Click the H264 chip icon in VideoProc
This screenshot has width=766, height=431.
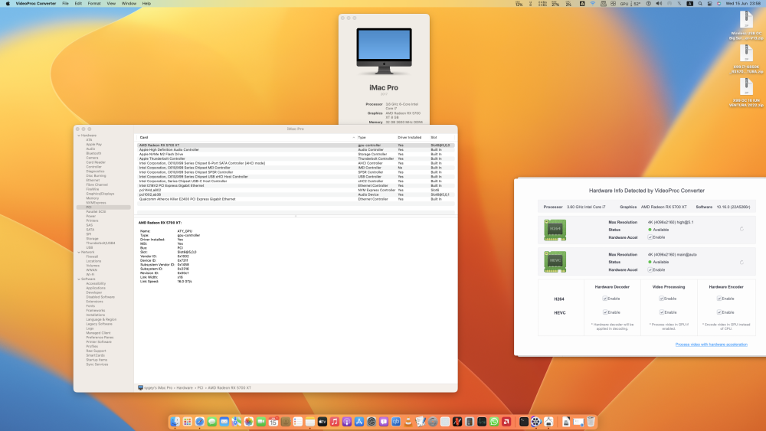click(x=555, y=230)
